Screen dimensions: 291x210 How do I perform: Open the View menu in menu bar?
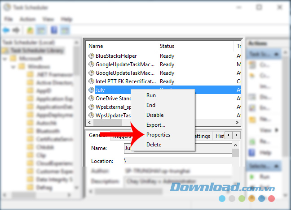click(48, 19)
